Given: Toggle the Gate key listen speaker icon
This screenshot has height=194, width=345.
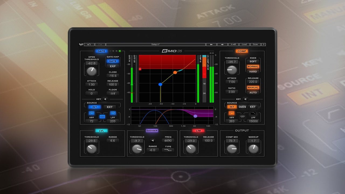Looking at the screenshot, I should [x=105, y=99].
